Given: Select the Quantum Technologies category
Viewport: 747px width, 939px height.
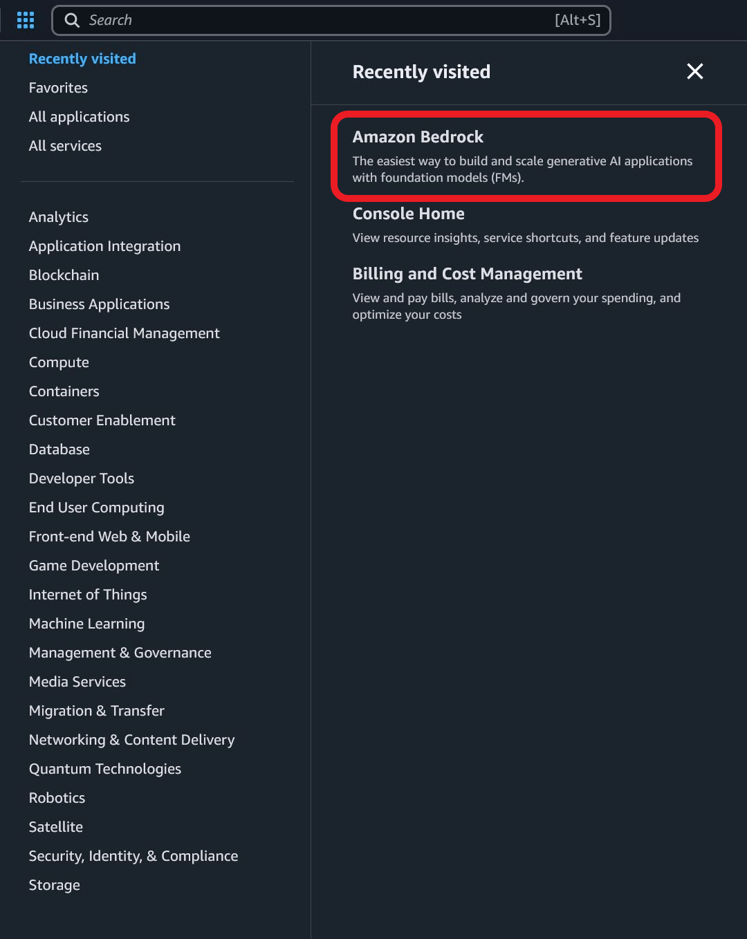Looking at the screenshot, I should click(104, 769).
